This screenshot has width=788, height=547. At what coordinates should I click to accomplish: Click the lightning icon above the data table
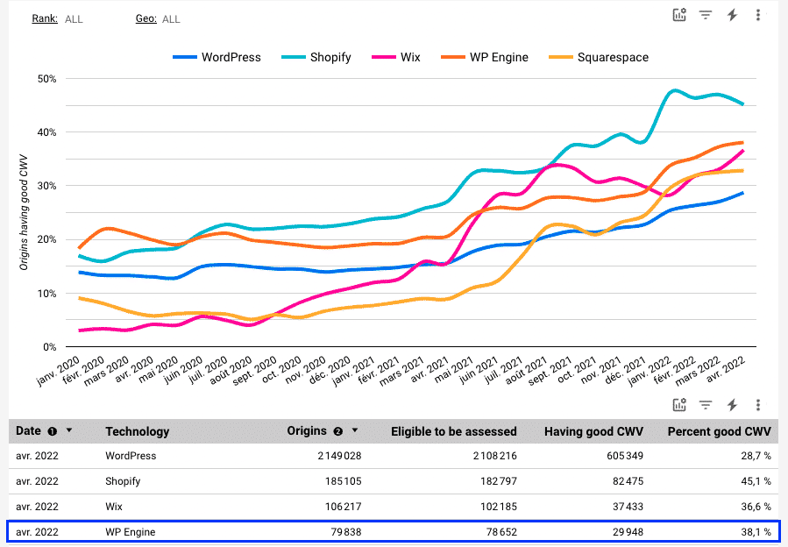(x=733, y=405)
